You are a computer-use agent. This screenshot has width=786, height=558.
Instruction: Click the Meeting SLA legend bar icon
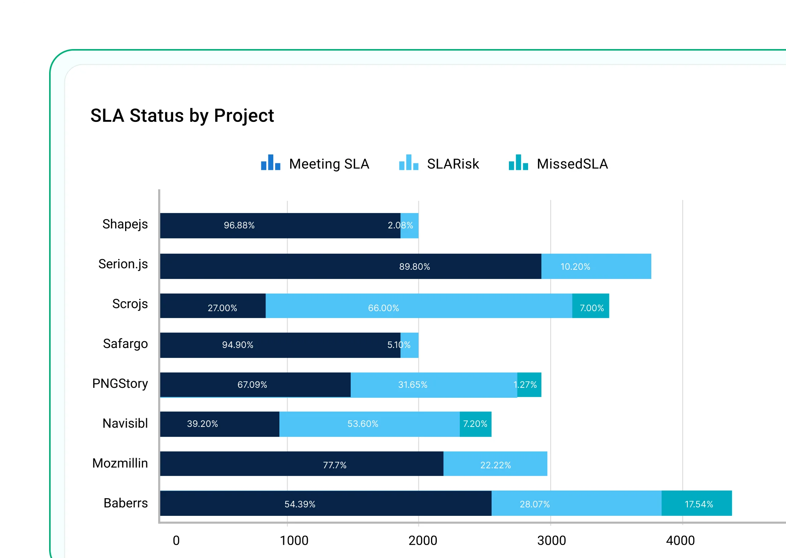pos(271,163)
